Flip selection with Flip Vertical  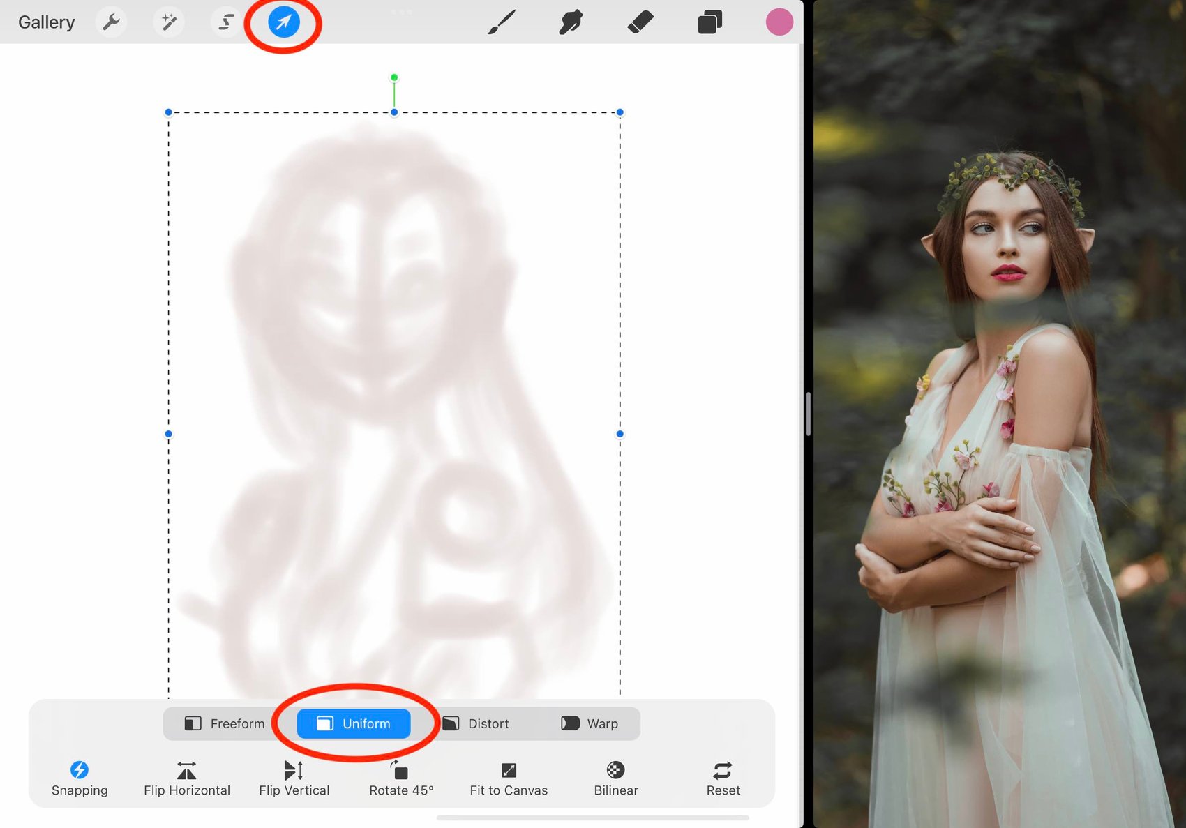click(x=294, y=778)
